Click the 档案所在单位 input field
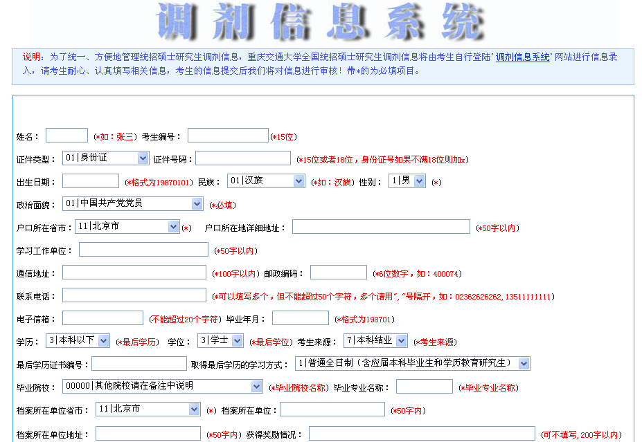Screen dimensions: 642x442 tap(332, 409)
